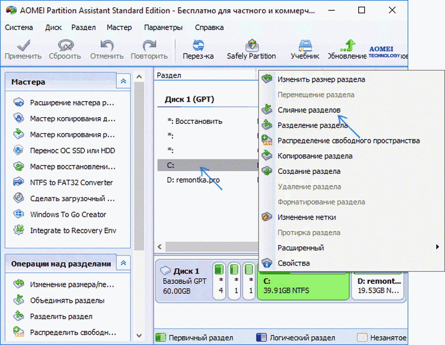Open Свойства from the context menu
Viewport: 445px width, 345px height.
point(294,263)
